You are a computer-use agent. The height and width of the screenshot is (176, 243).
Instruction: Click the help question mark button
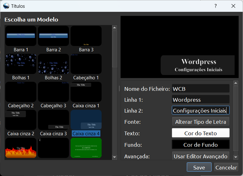(x=216, y=6)
